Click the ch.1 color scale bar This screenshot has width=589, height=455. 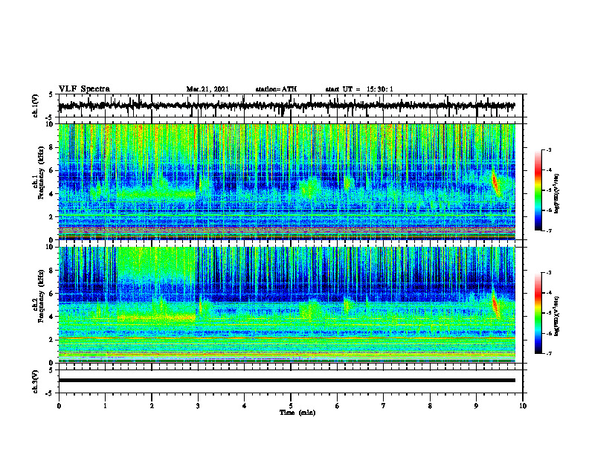point(538,190)
